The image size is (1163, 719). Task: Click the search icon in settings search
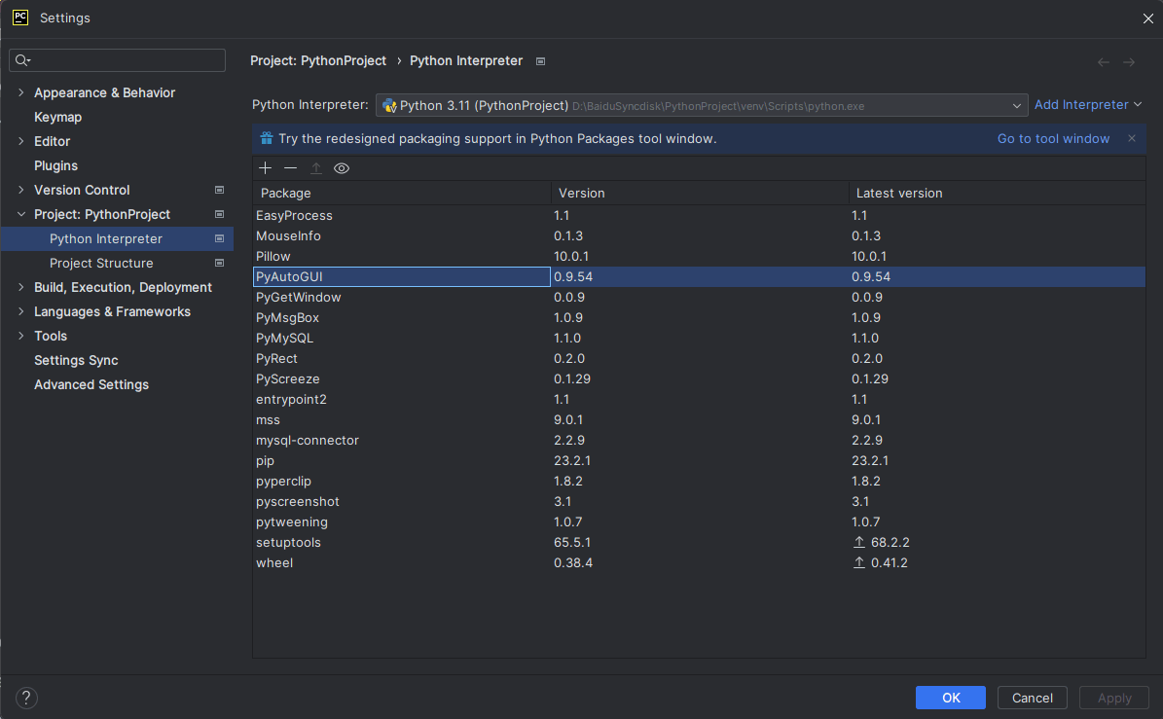click(x=22, y=60)
